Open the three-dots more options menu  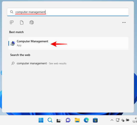(124, 23)
